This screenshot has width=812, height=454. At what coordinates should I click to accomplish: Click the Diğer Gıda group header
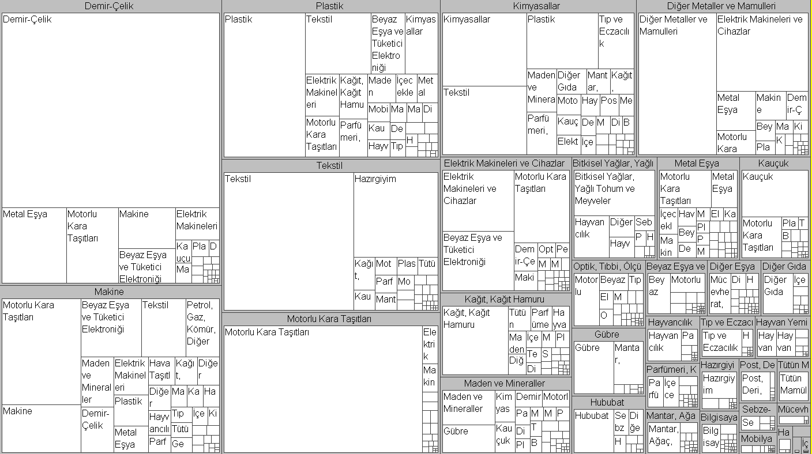coord(785,266)
